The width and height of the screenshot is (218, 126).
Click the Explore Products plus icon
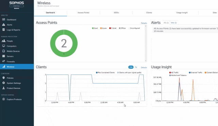pos(4,99)
